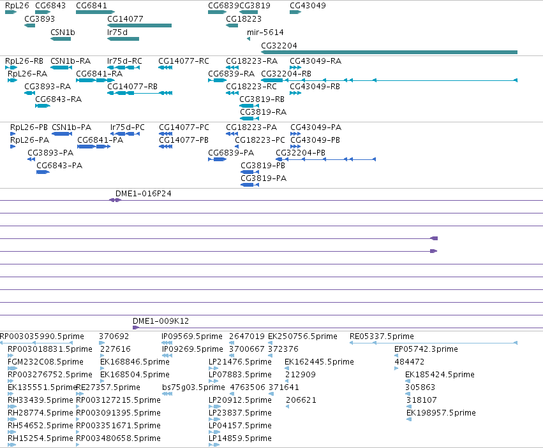The width and height of the screenshot is (543, 448).
Task: Click the CG43049 gene label
Action: point(308,6)
